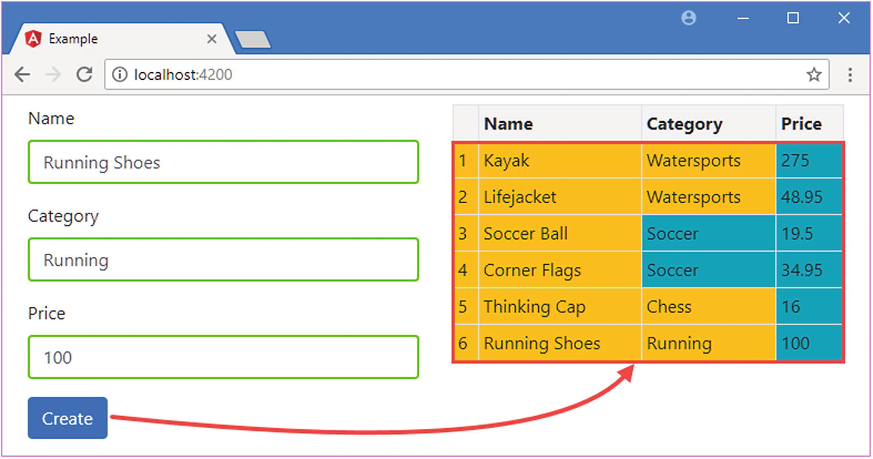
Task: Click the browser back arrow
Action: point(22,75)
